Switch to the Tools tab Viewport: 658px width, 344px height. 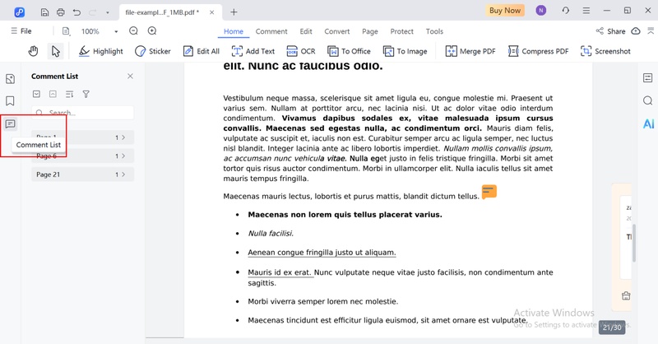[x=434, y=31]
